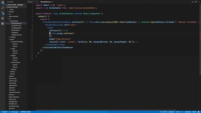This screenshot has height=113, width=201.
Task: Change language mode via the JavaScript status item
Action: tap(188, 112)
